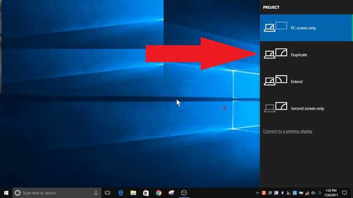Switch to Second screen only

coord(306,108)
